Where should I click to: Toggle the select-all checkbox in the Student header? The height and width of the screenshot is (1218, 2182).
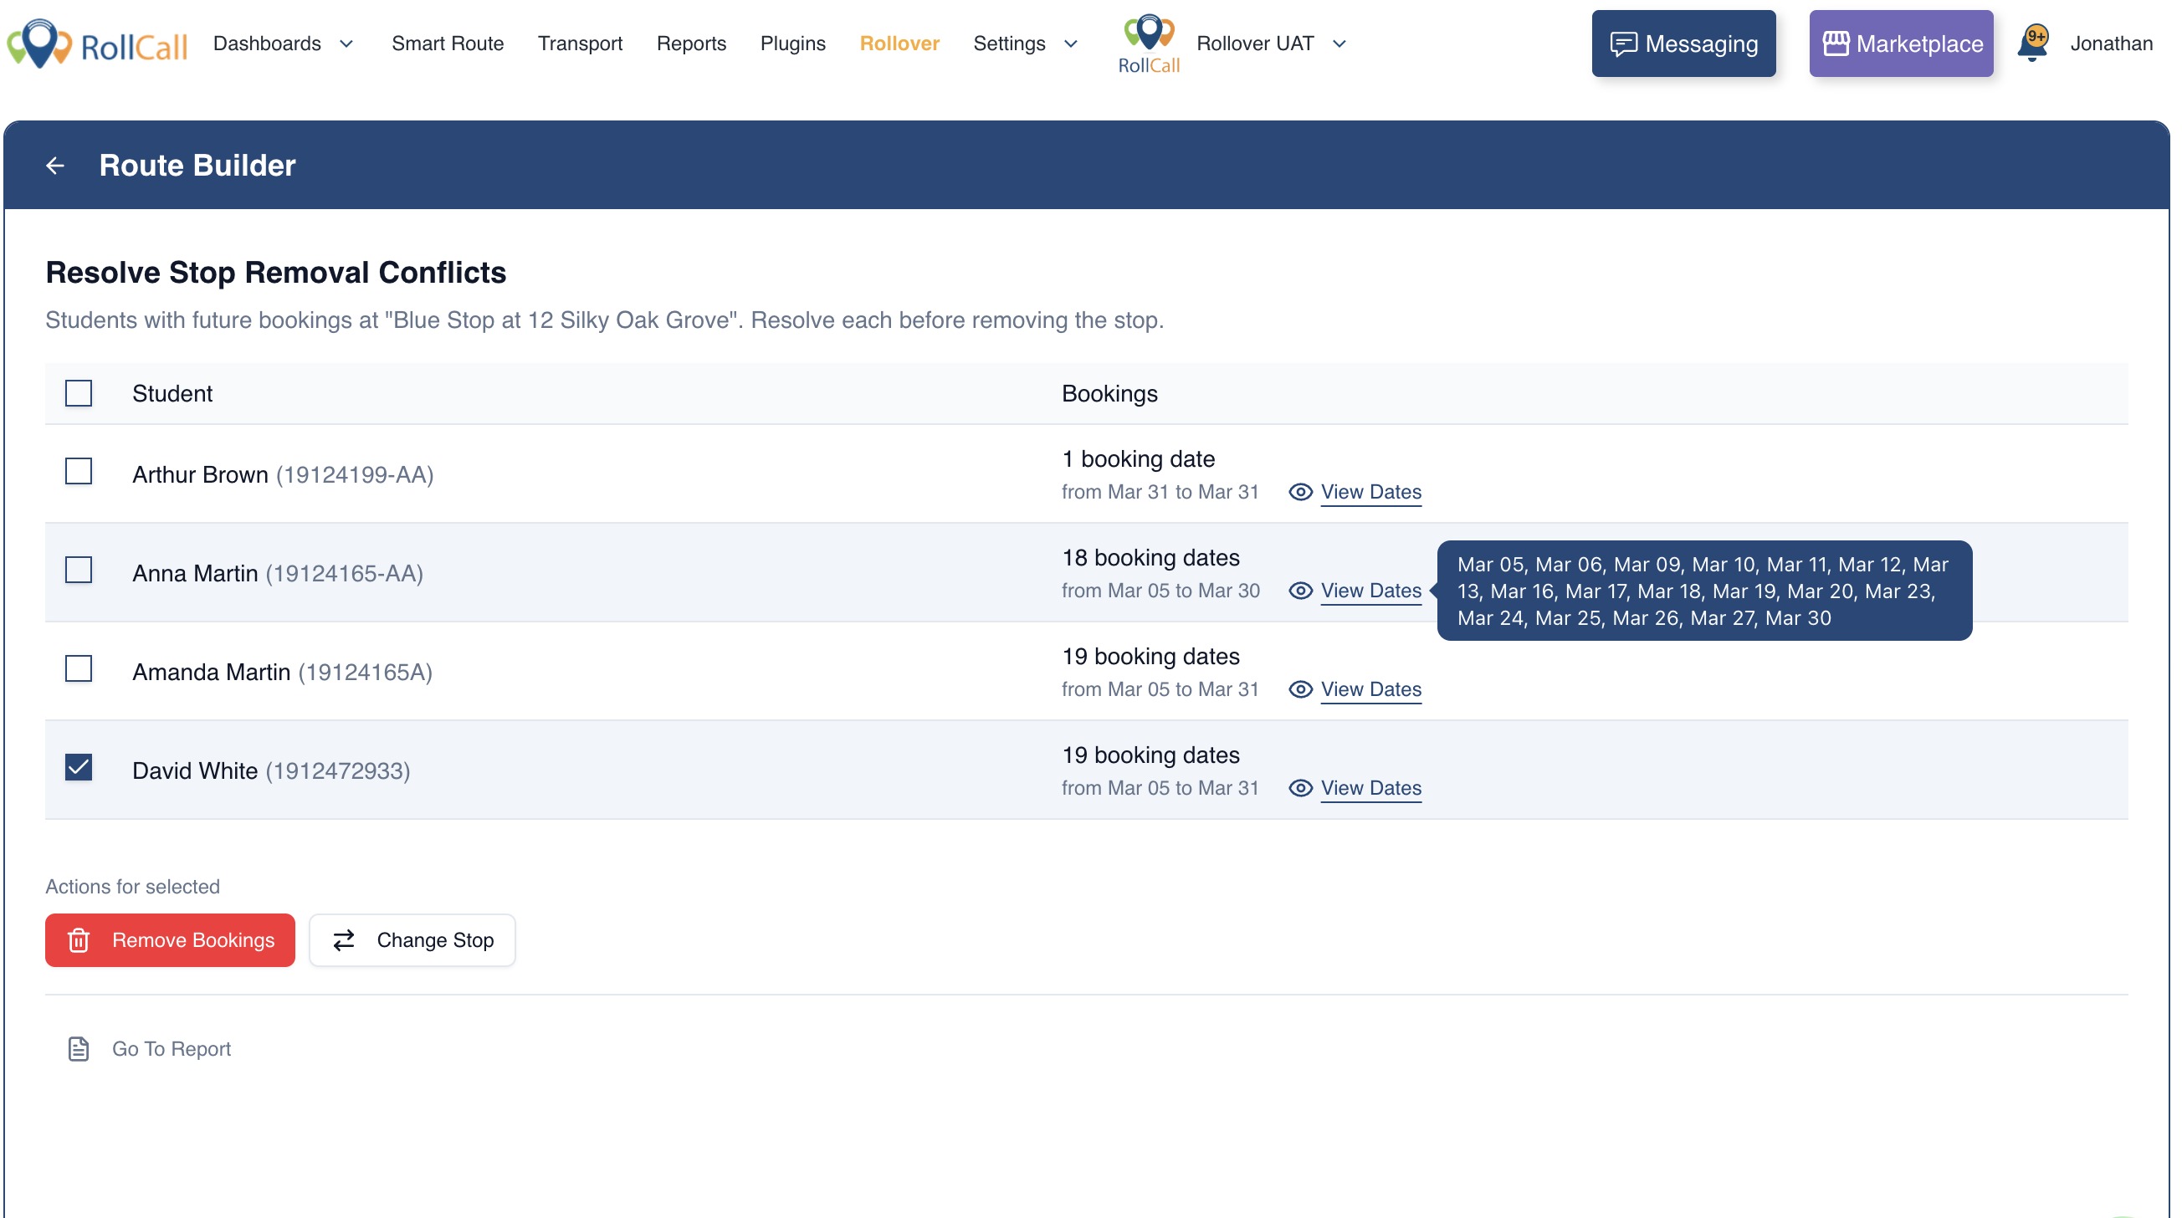click(79, 393)
